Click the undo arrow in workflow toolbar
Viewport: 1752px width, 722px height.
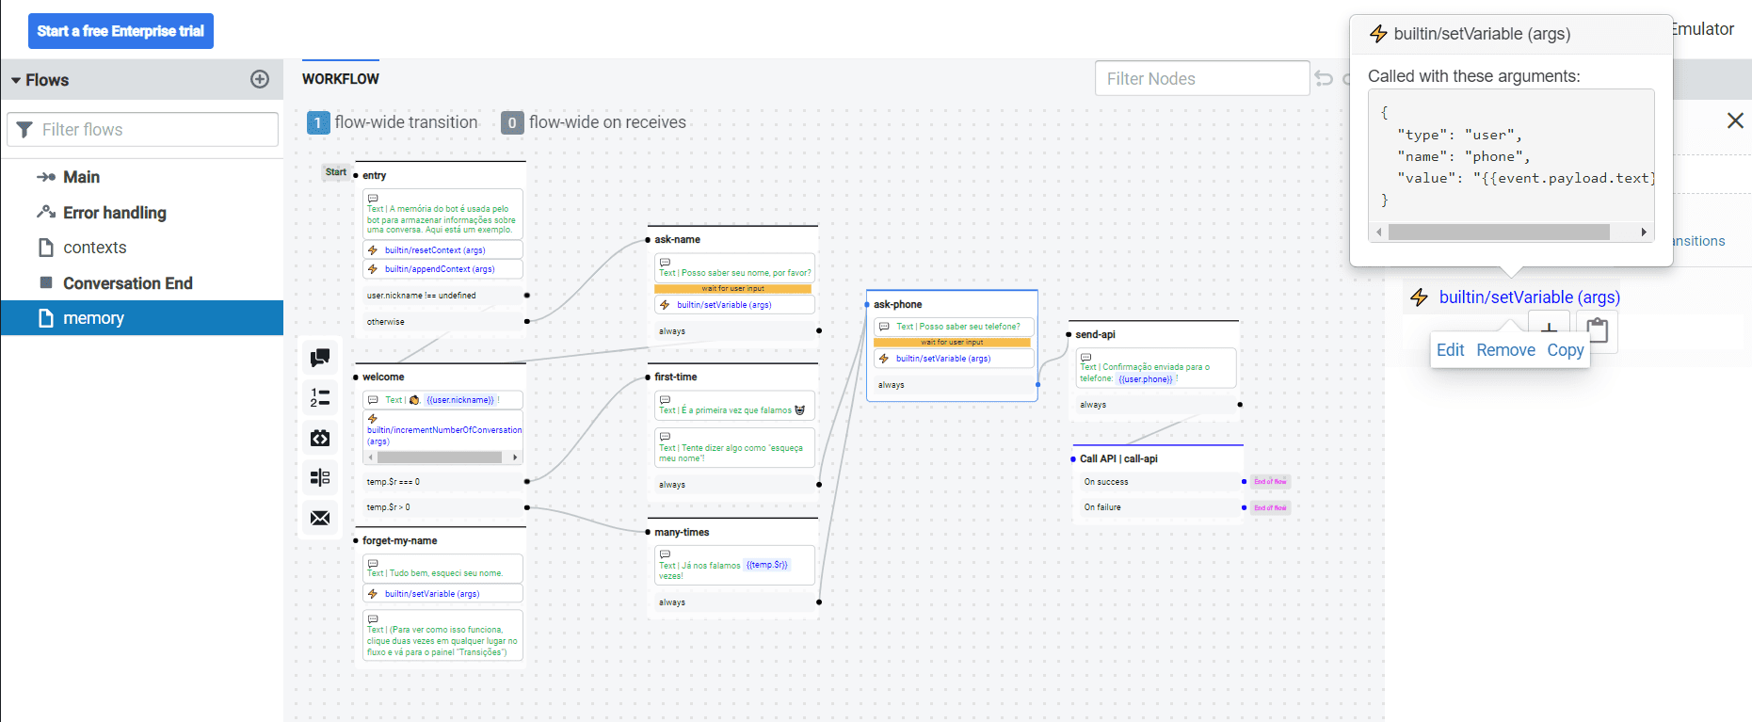1324,78
